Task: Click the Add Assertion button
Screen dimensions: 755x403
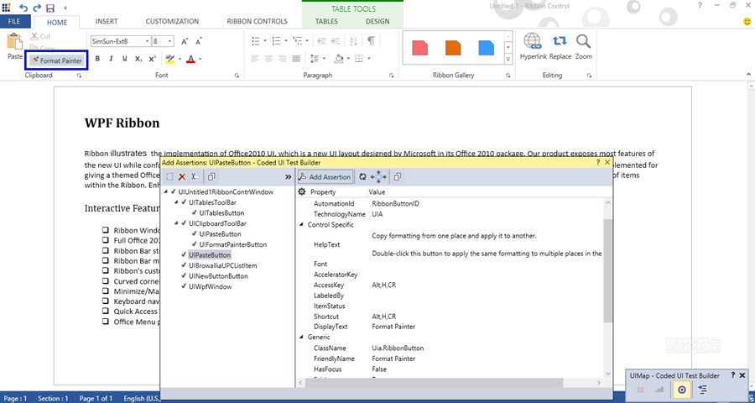Action: pyautogui.click(x=325, y=177)
